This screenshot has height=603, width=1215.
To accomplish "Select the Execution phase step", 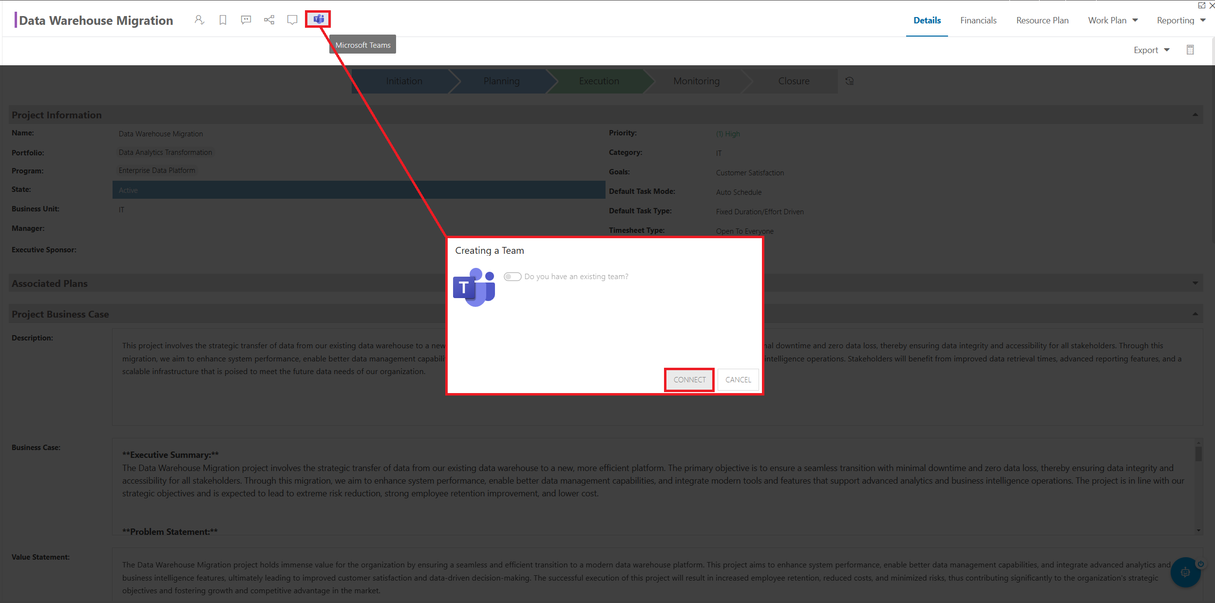I will (x=599, y=81).
